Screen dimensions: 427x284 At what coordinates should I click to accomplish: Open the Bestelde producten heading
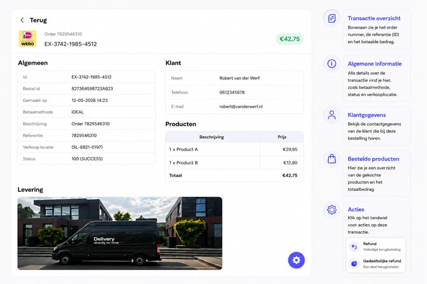pyautogui.click(x=373, y=159)
